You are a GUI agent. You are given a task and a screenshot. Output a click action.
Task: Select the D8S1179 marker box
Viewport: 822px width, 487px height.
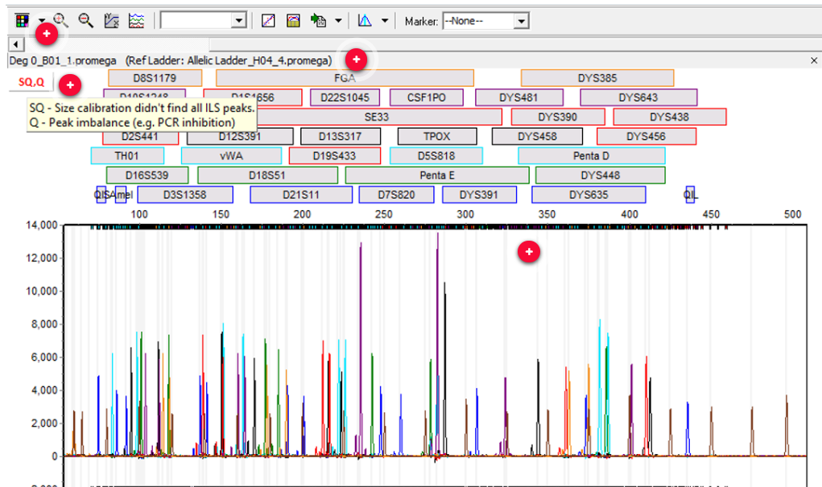(155, 78)
